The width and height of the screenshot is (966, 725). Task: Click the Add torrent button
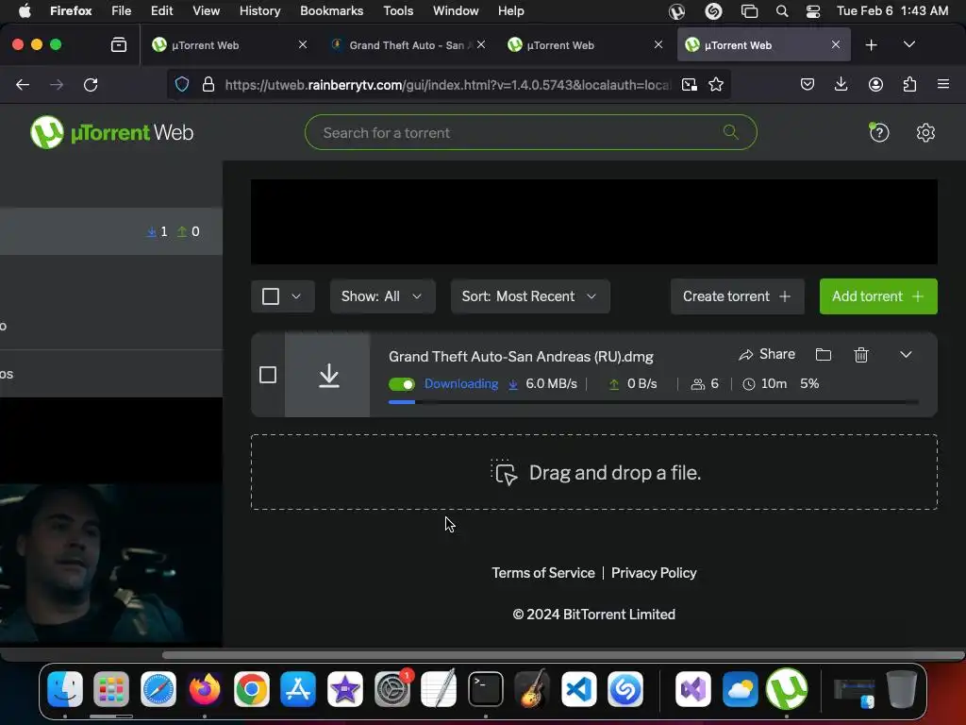point(878,296)
